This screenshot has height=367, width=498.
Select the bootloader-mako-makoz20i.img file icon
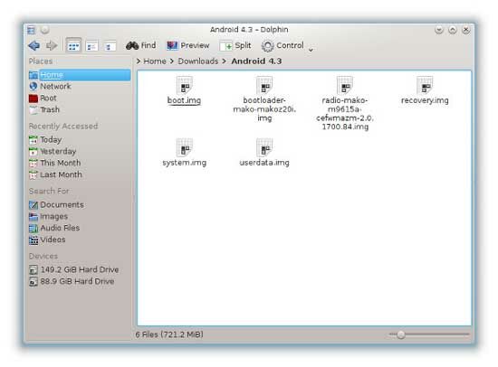tap(264, 85)
